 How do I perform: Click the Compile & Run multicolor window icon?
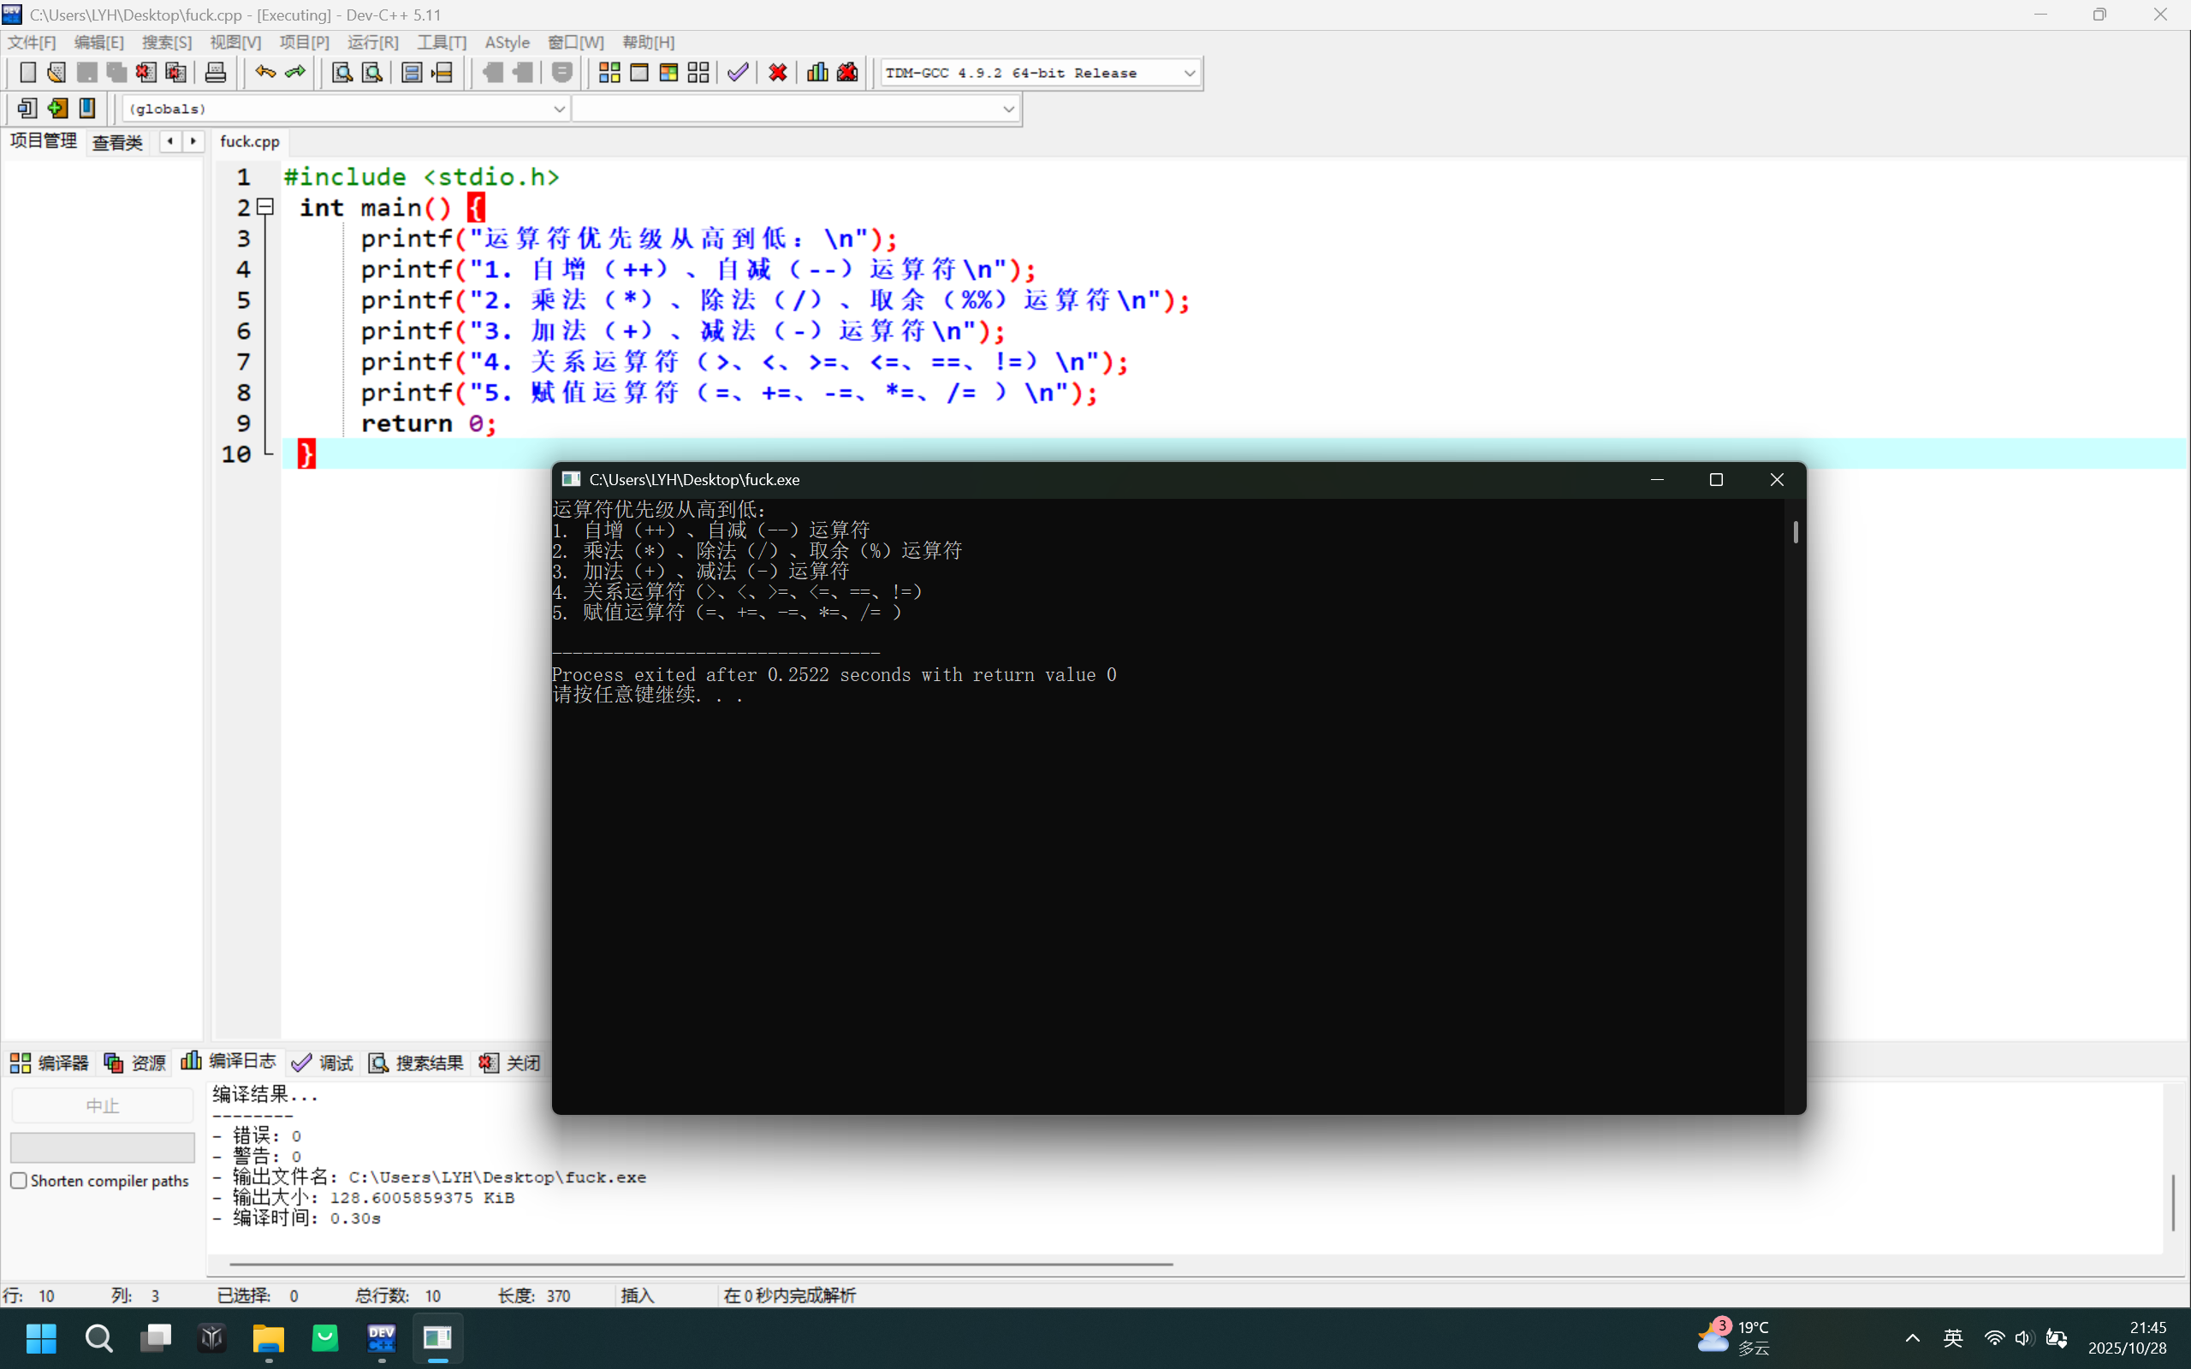[x=668, y=73]
